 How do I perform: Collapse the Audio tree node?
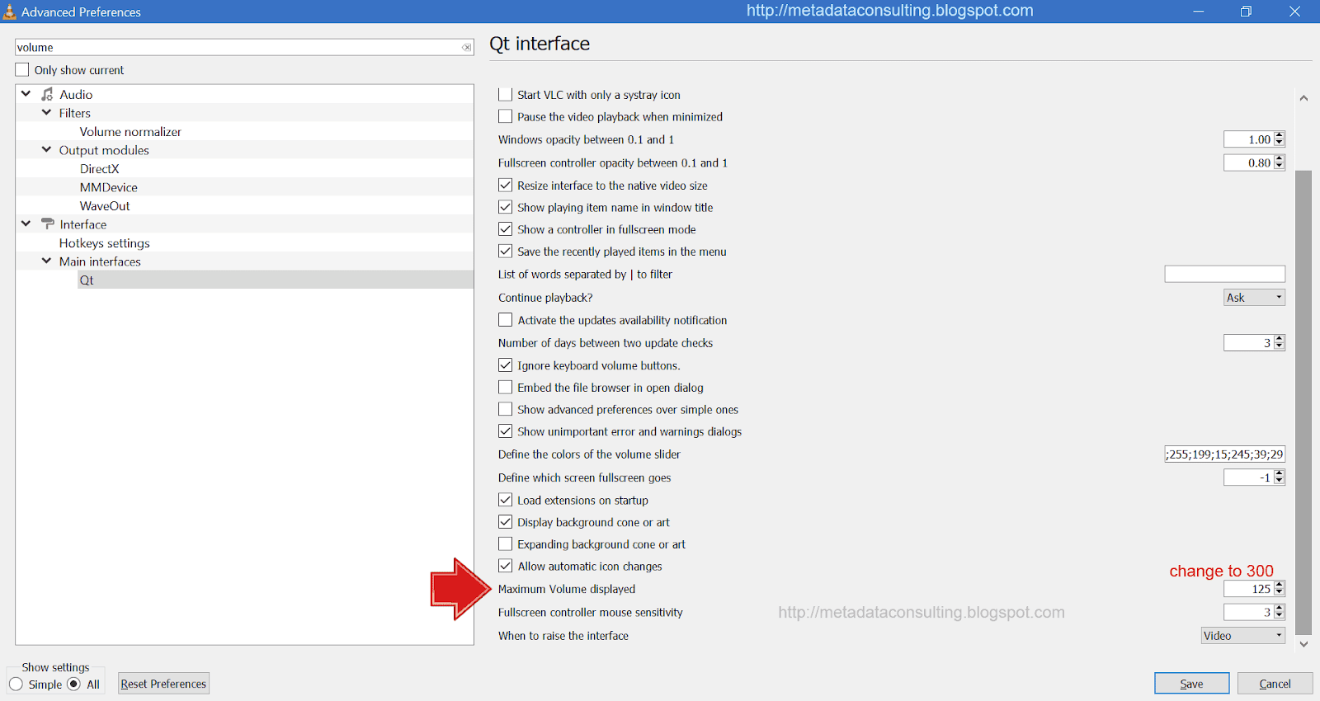coord(26,94)
